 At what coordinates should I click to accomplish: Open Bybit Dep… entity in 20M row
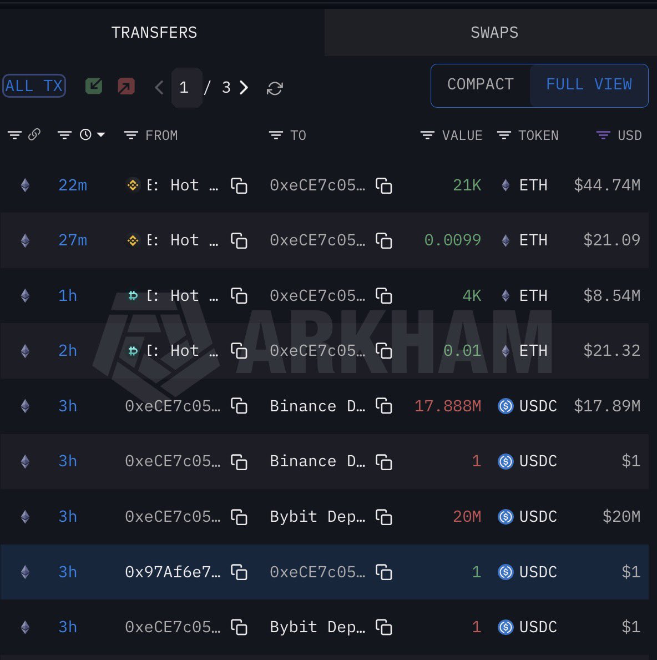317,516
